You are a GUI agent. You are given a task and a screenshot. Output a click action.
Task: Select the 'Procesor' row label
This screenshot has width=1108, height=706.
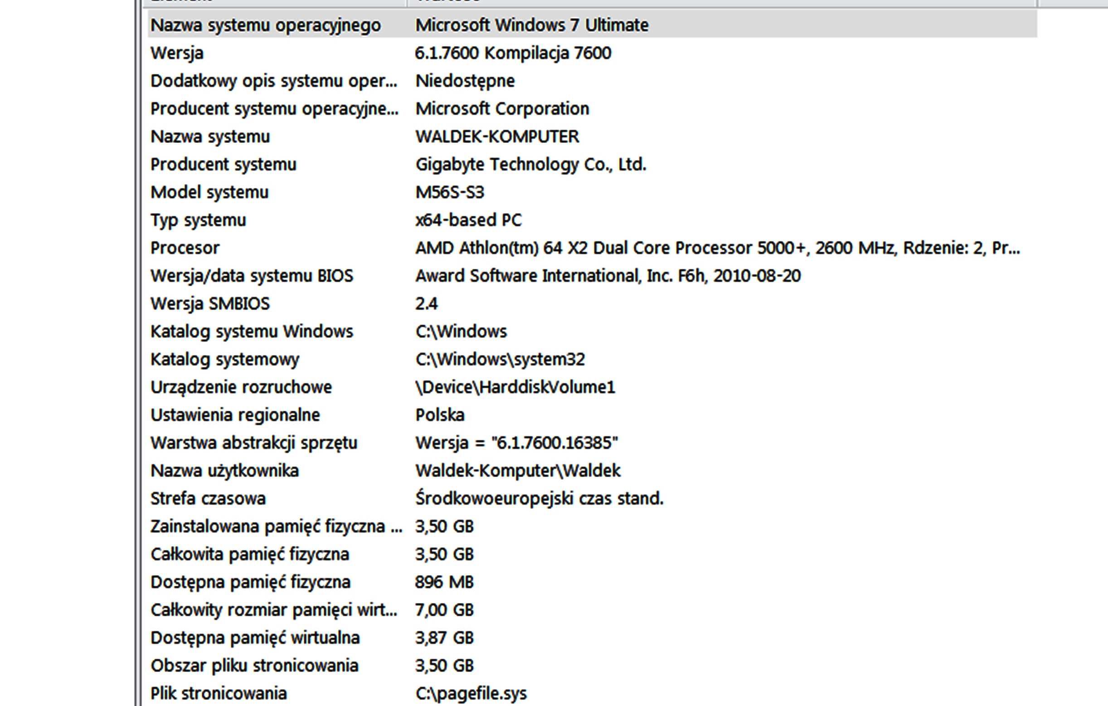pyautogui.click(x=185, y=248)
